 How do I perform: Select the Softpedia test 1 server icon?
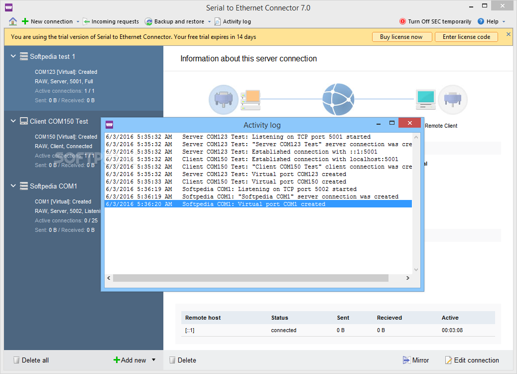pos(24,56)
